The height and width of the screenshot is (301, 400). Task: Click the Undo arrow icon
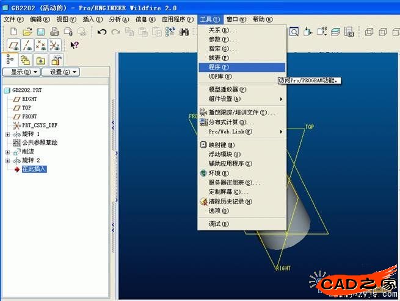pos(101,32)
